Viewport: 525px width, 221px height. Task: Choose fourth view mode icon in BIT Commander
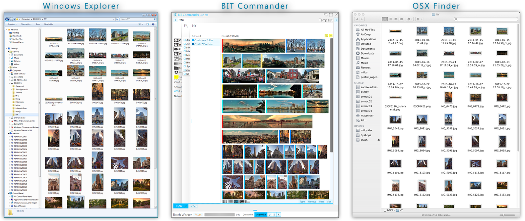point(242,201)
